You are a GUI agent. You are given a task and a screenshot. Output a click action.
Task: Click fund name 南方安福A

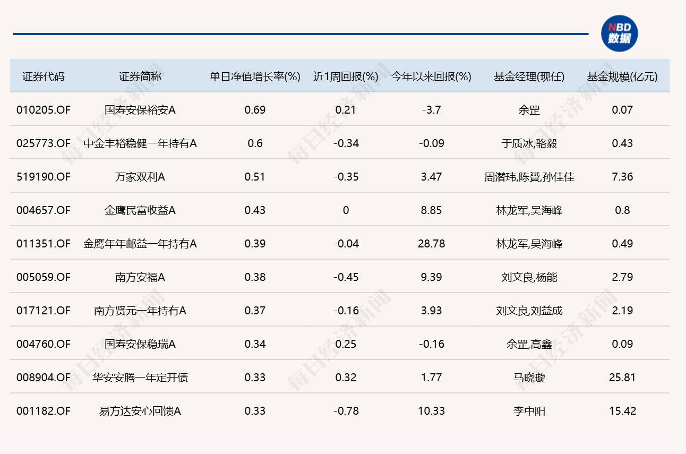(x=140, y=277)
